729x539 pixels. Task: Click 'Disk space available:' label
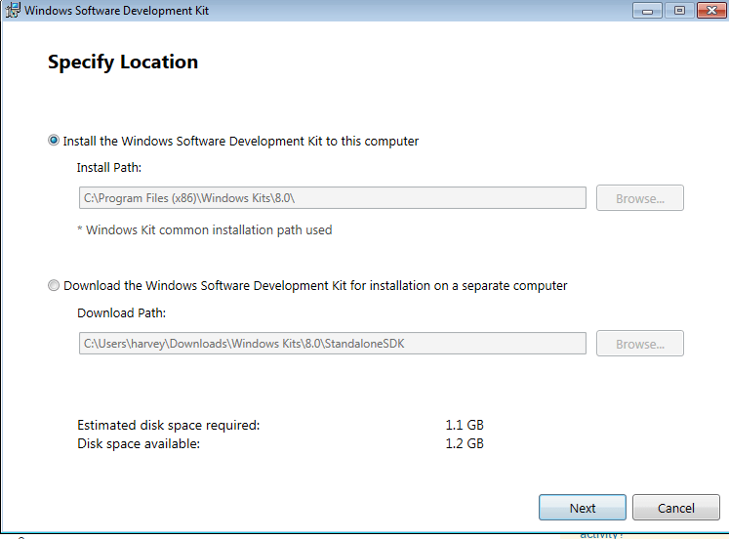(139, 443)
